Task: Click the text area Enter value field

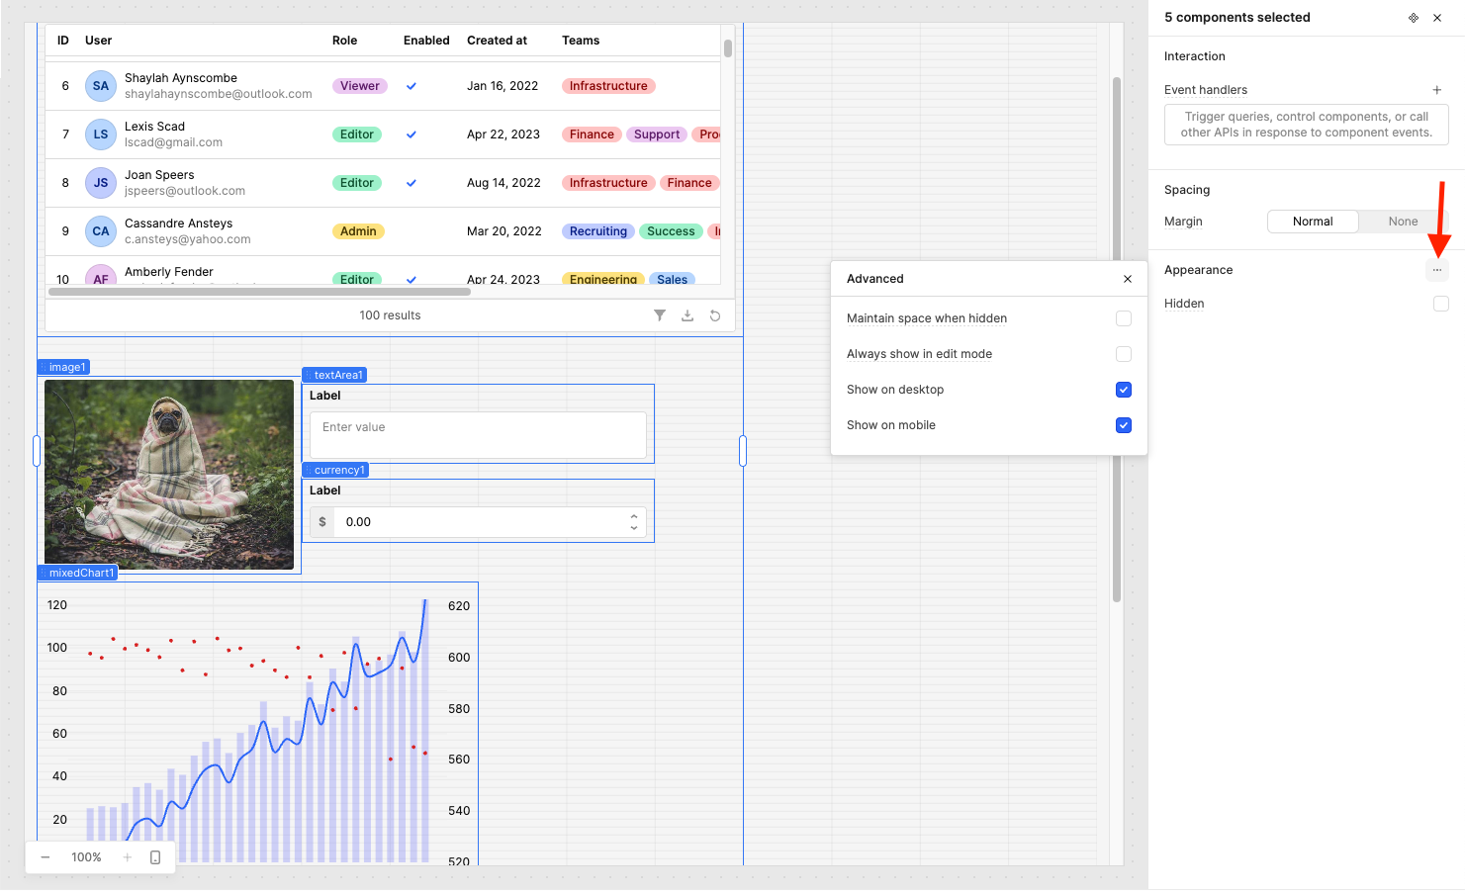Action: point(478,435)
